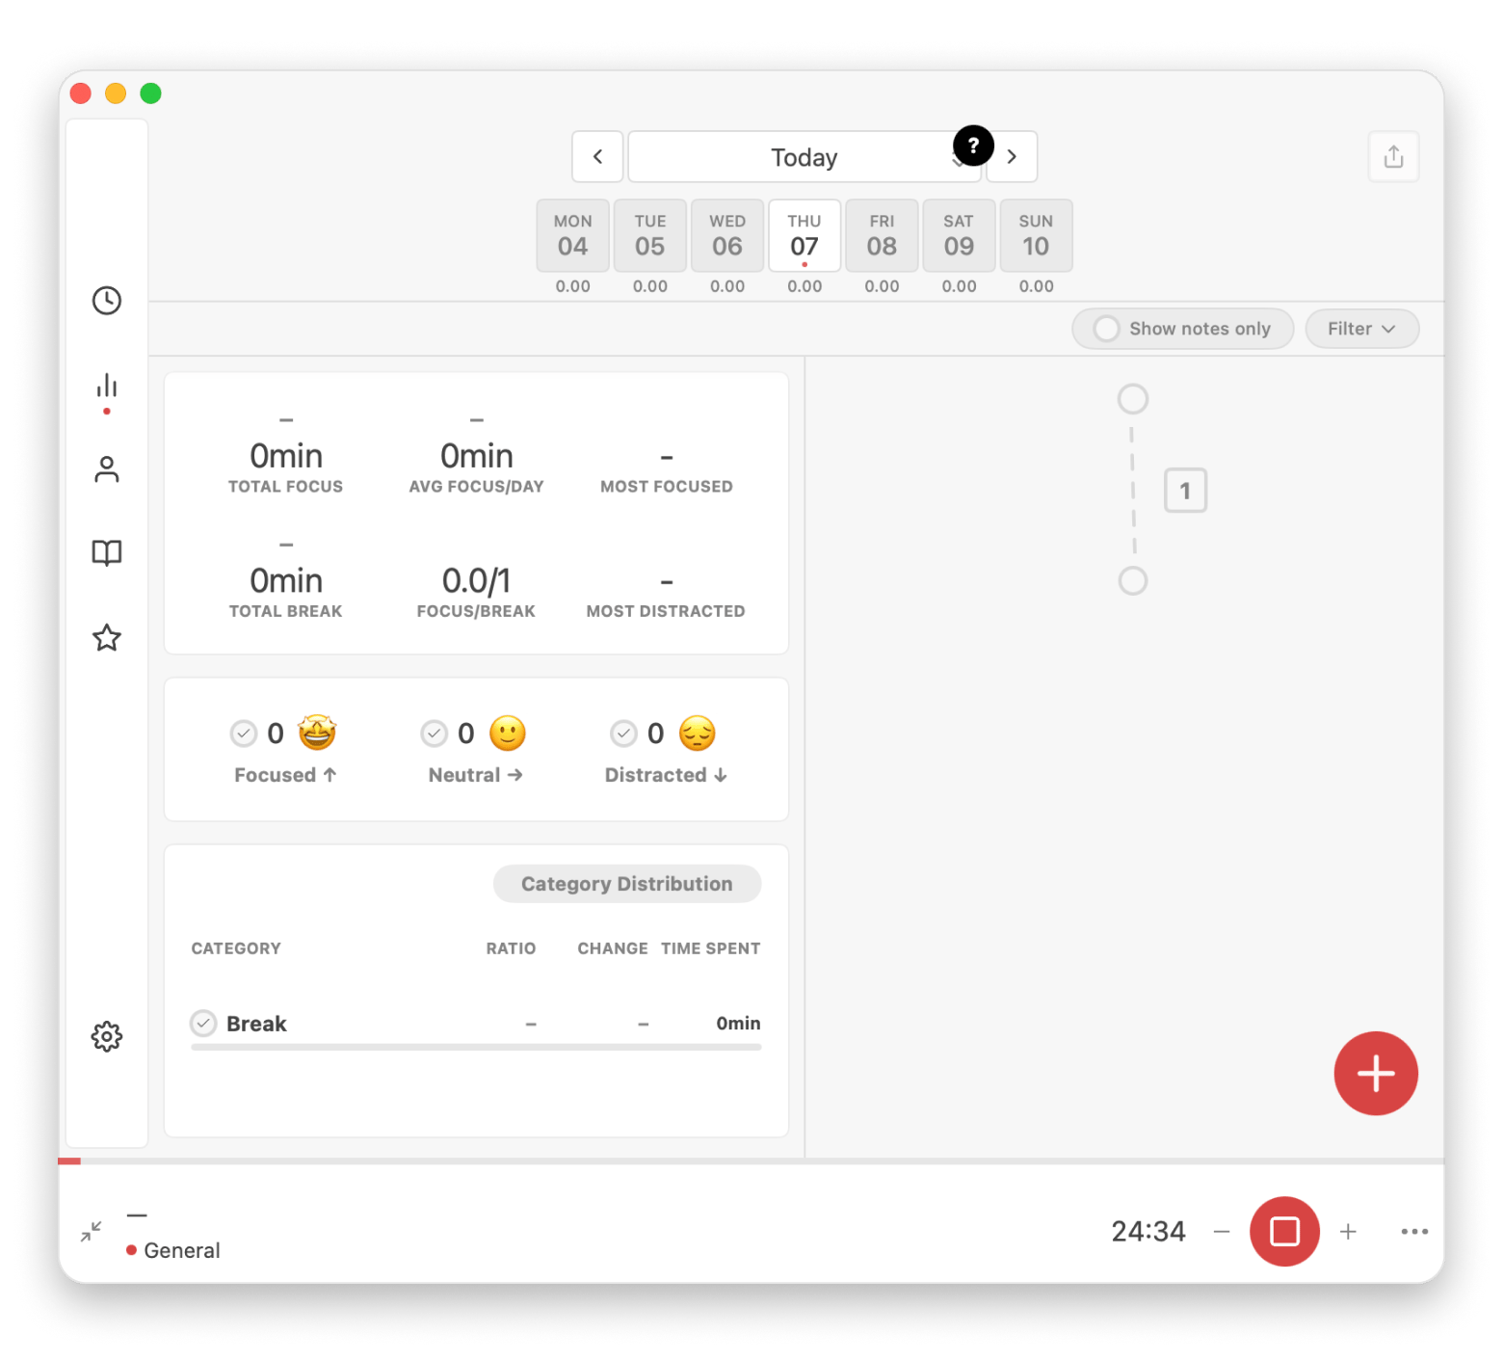
Task: Increase timer with plus icon
Action: [x=1348, y=1232]
